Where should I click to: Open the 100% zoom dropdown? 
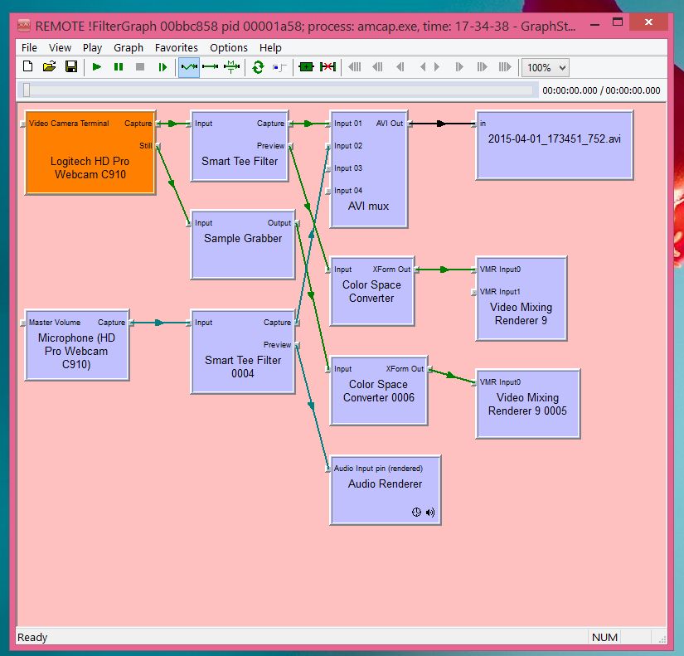click(546, 68)
